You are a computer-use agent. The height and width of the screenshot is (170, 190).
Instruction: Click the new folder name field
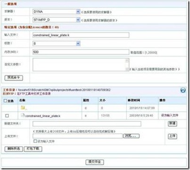tap(87, 124)
